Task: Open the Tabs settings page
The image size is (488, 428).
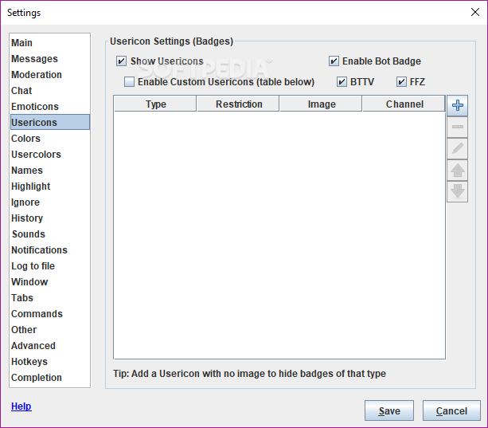Action: point(50,297)
